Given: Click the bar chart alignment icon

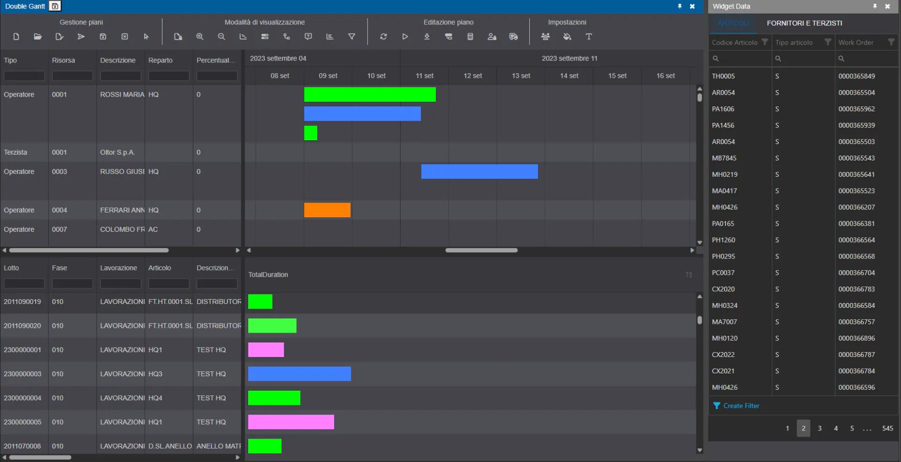Looking at the screenshot, I should point(330,37).
